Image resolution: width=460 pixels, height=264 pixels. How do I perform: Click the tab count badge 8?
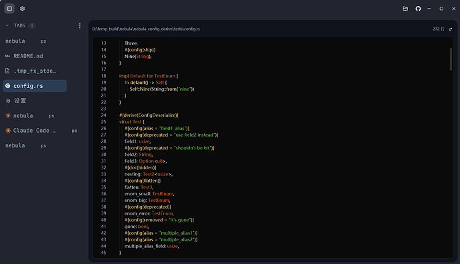32,25
